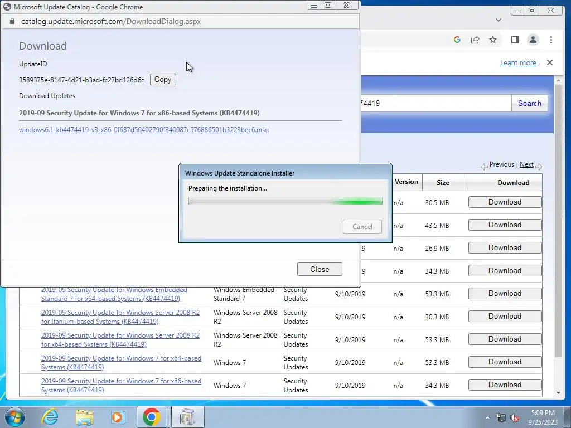Screen dimensions: 571x428
Task: Click the Chrome globe icon in dialog title
Action: click(7, 7)
